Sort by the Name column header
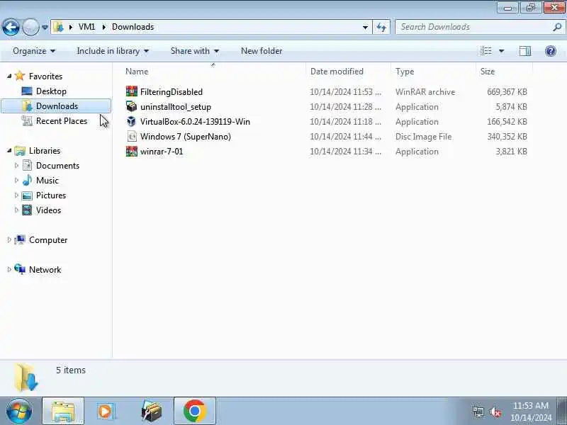The image size is (567, 425). coord(213,72)
